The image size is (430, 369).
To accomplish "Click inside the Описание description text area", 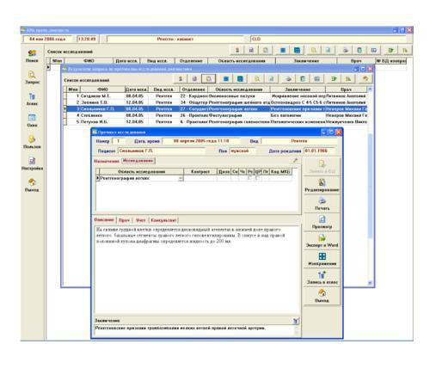I will pyautogui.click(x=197, y=269).
